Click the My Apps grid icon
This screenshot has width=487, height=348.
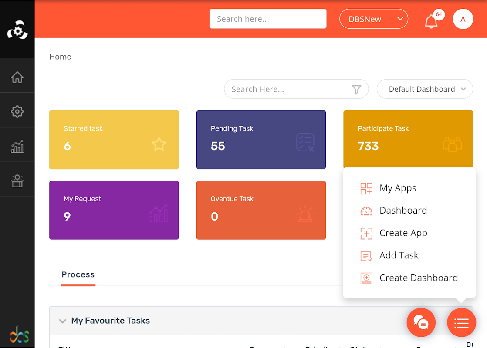[366, 188]
